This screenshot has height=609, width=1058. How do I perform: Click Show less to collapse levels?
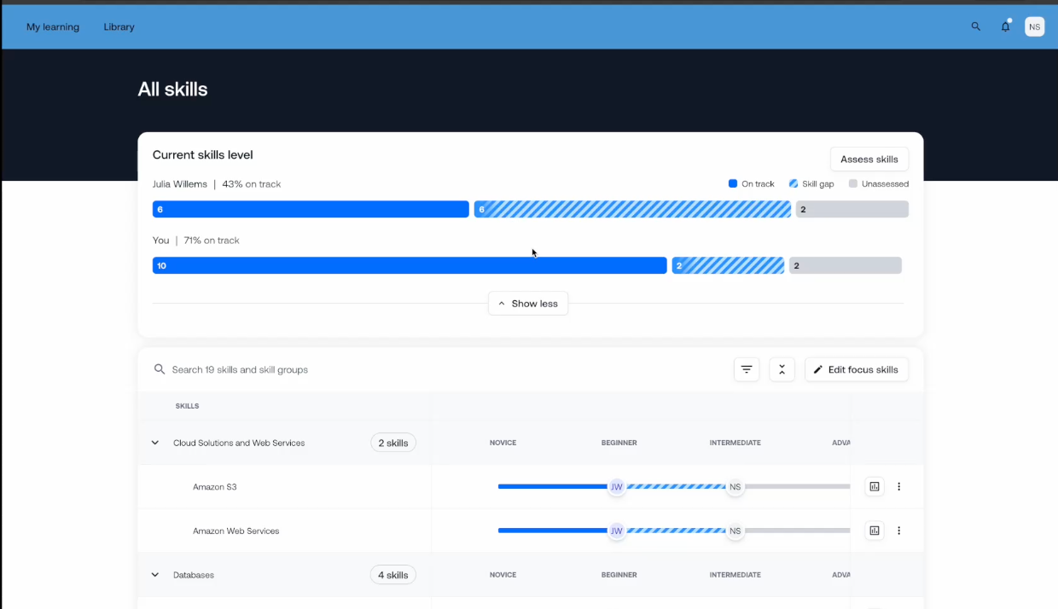(528, 304)
